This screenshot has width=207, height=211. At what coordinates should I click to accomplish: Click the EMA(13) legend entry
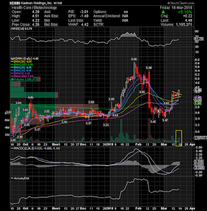21,71
